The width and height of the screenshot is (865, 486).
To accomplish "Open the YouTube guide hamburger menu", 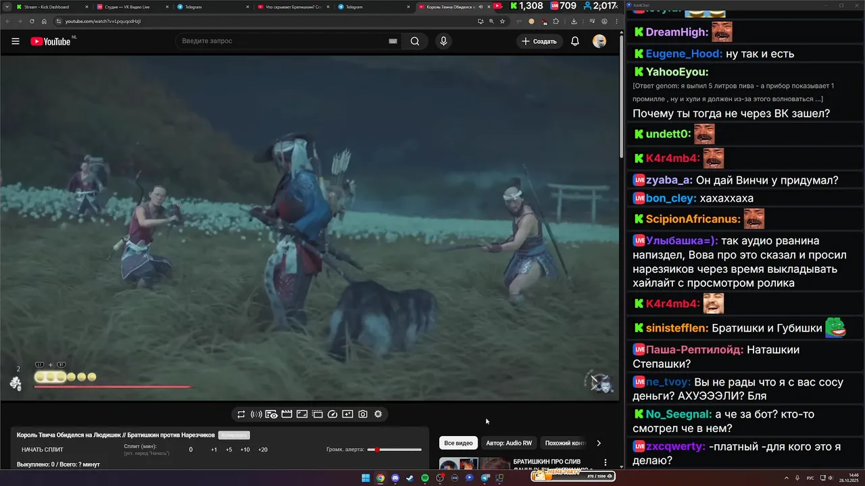I will (16, 41).
